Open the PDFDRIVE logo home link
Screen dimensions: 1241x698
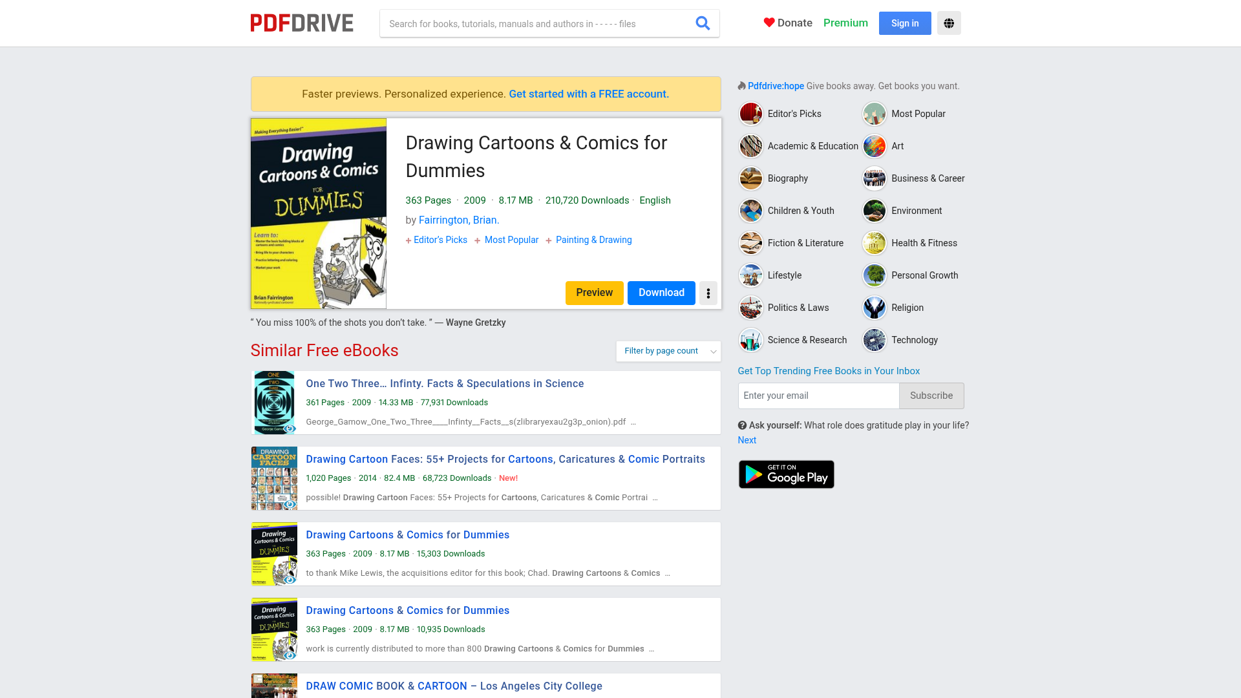coord(302,23)
